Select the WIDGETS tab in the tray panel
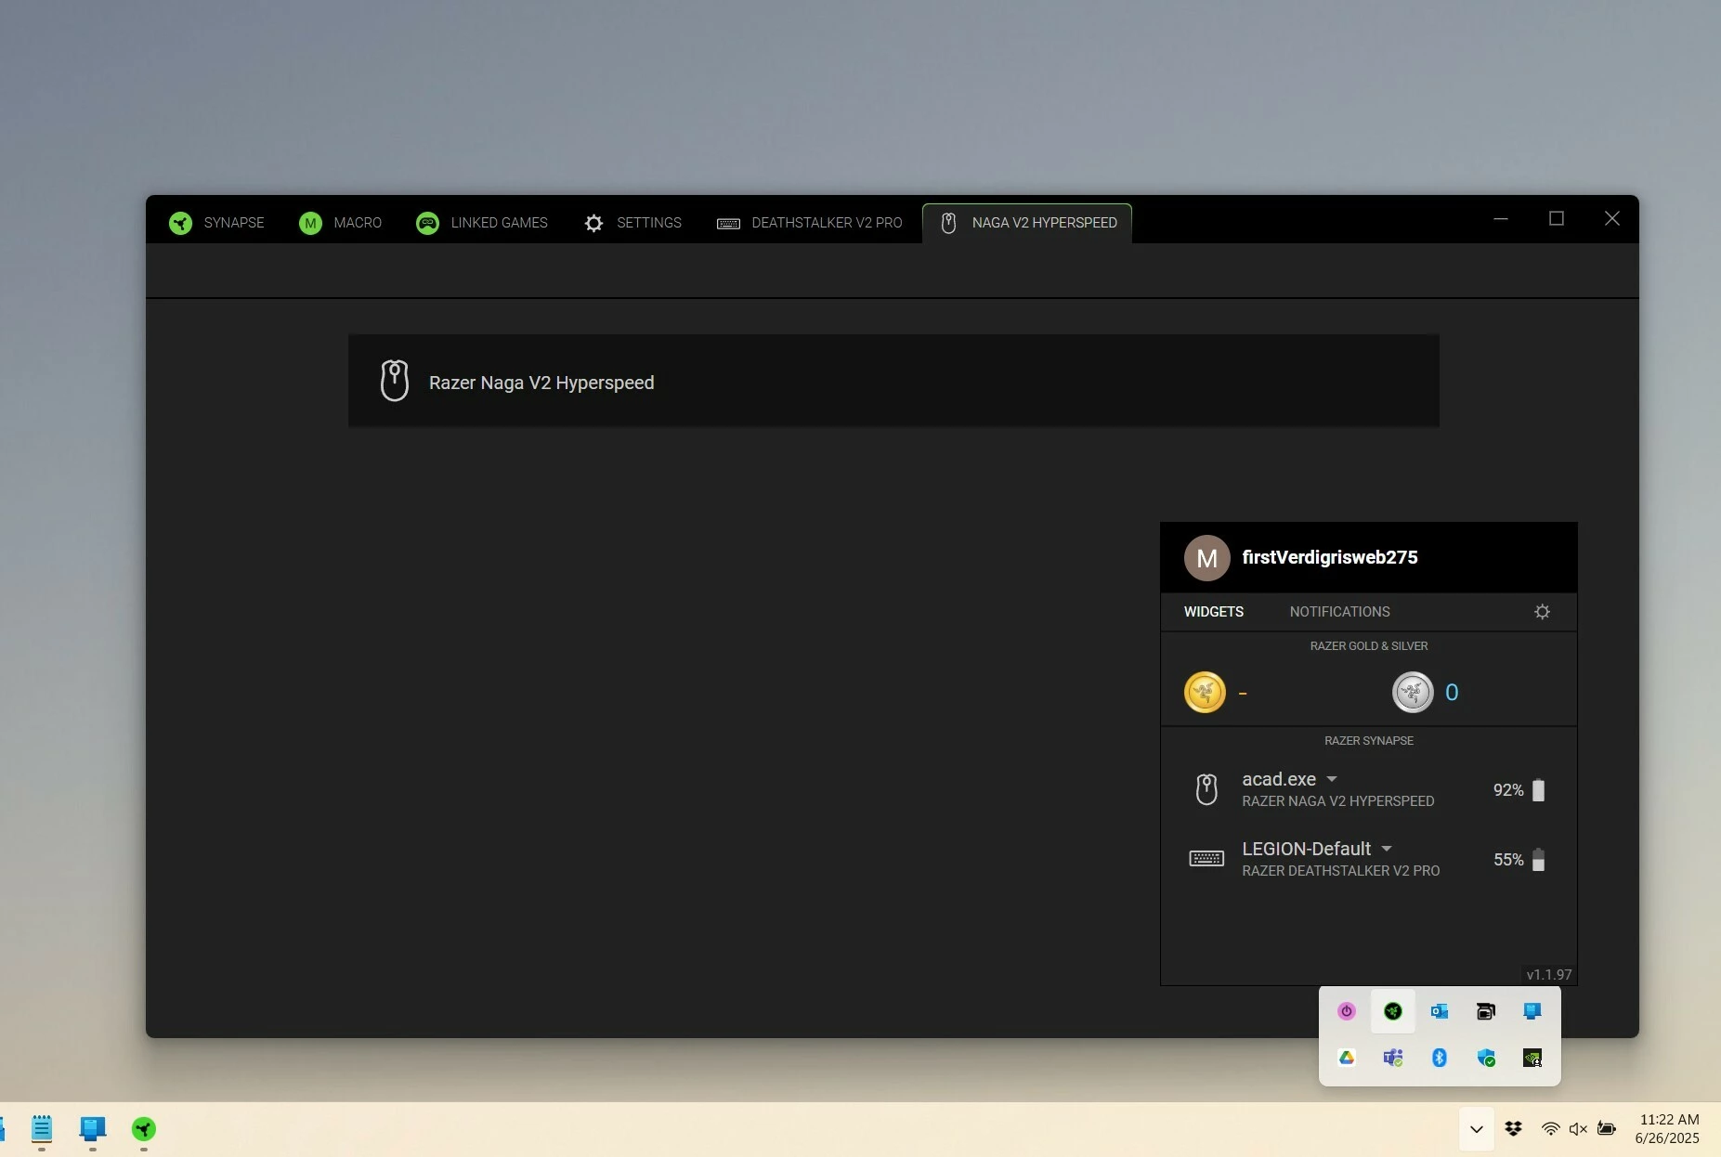The image size is (1721, 1157). [1213, 611]
